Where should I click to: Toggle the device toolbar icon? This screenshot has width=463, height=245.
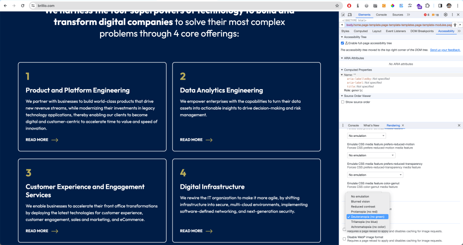click(349, 15)
